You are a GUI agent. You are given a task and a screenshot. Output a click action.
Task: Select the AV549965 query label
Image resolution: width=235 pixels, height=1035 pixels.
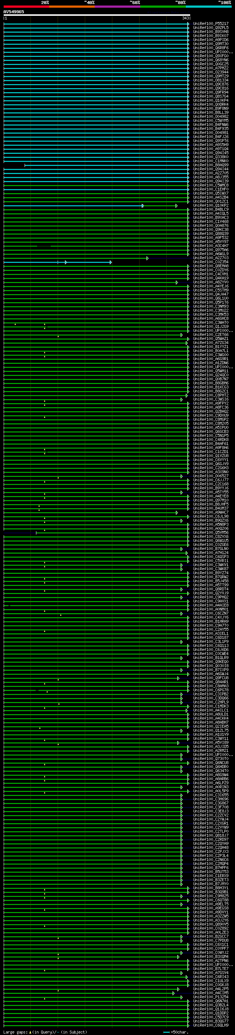[x=14, y=12]
